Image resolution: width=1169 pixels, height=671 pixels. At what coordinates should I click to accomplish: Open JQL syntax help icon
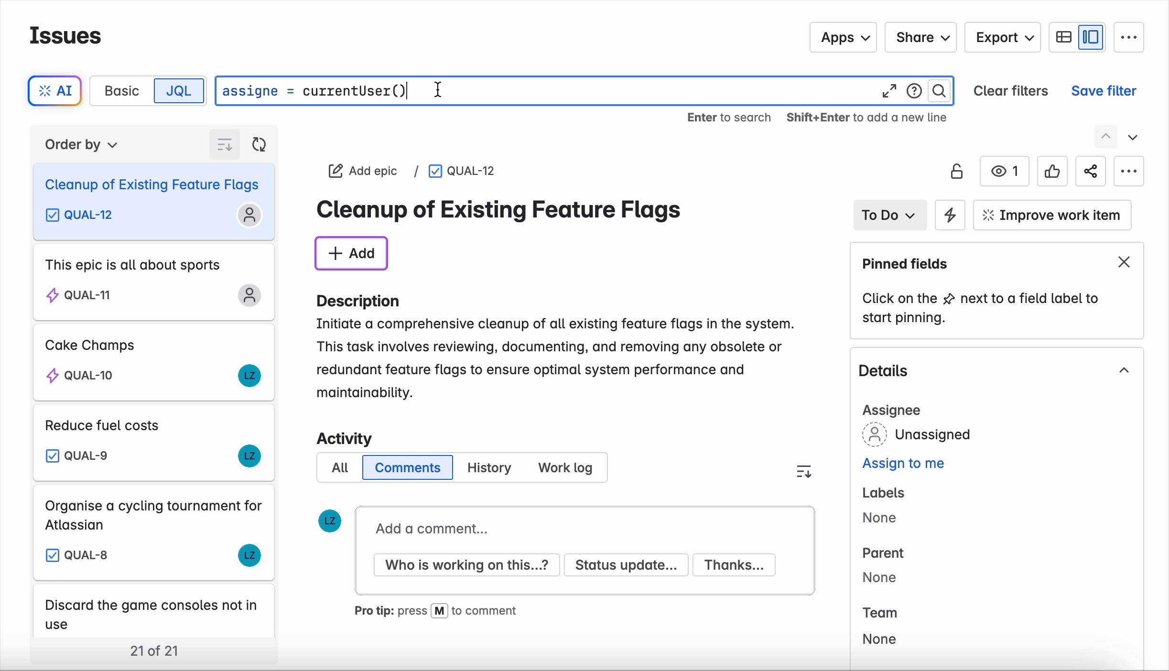(914, 91)
